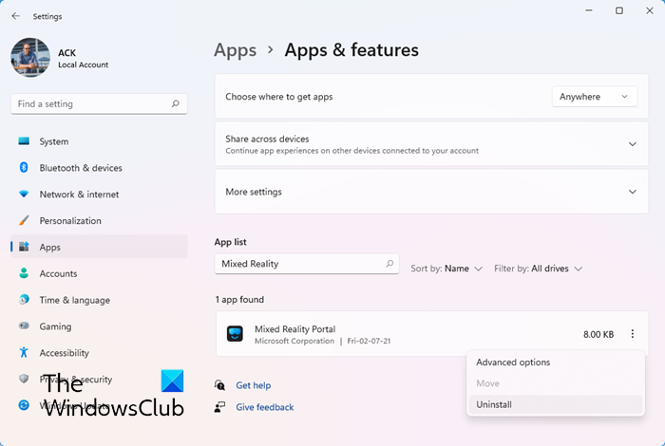Select Uninstall from context menu

pos(556,404)
